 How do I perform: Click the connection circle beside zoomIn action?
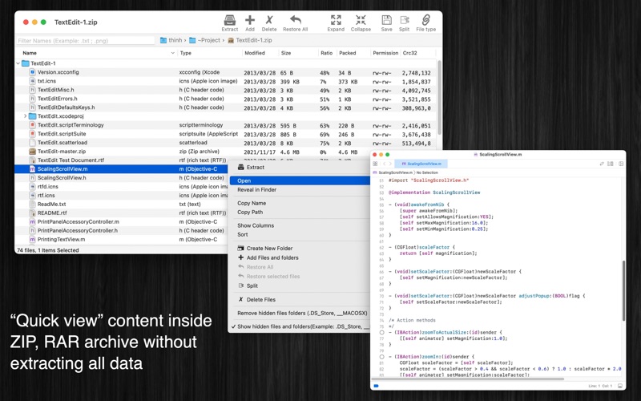click(382, 357)
